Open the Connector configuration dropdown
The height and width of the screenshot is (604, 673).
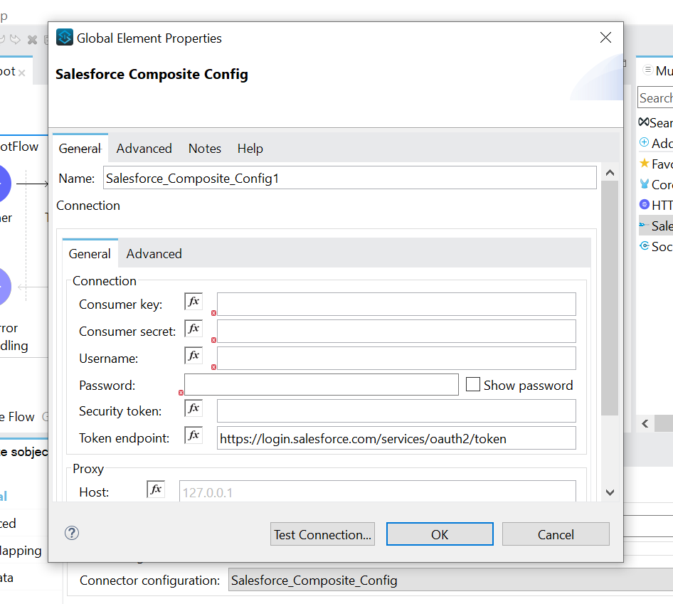coord(448,581)
